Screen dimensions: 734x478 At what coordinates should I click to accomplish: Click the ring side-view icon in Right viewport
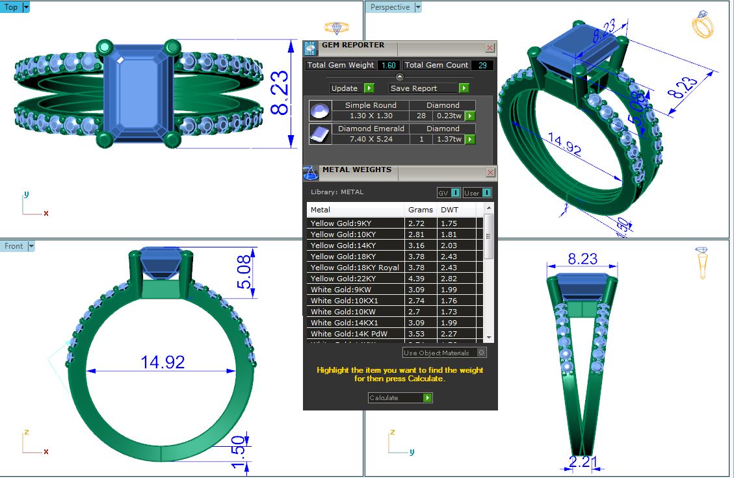pyautogui.click(x=702, y=262)
